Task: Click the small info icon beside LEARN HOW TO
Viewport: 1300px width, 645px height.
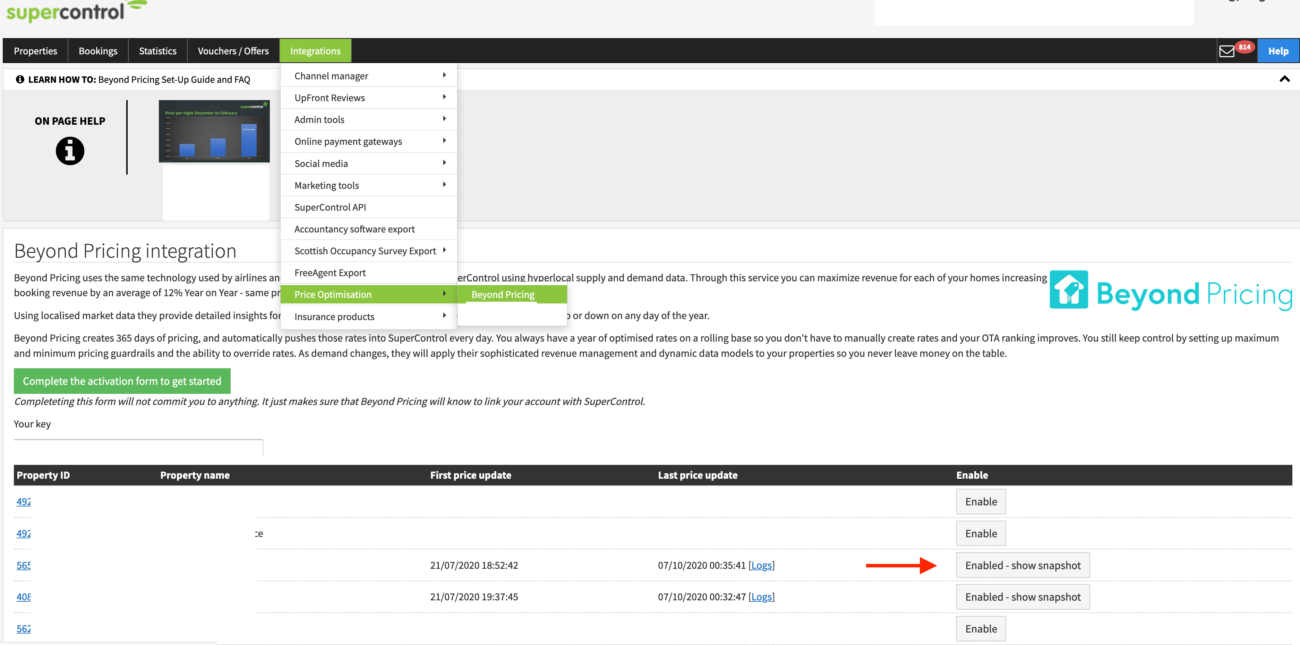Action: point(20,79)
